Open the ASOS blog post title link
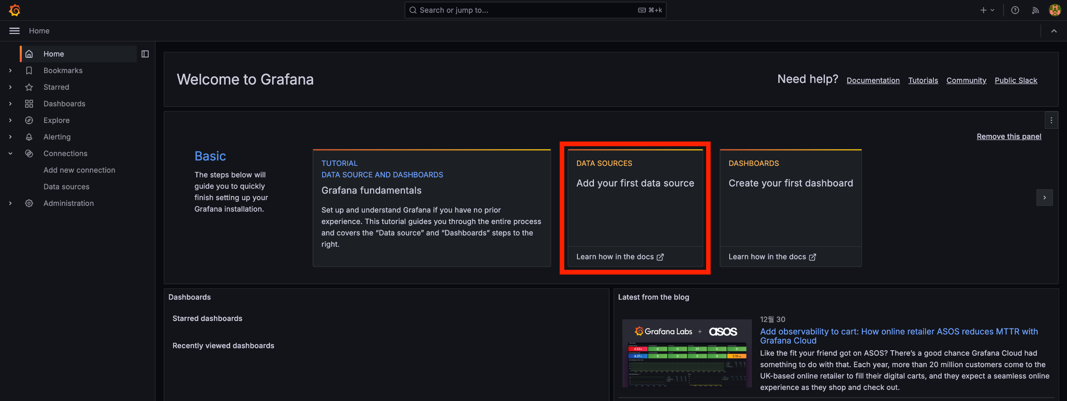 pos(899,336)
